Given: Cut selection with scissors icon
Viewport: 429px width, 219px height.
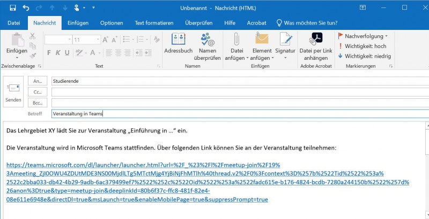Looking at the screenshot, I should [33, 36].
